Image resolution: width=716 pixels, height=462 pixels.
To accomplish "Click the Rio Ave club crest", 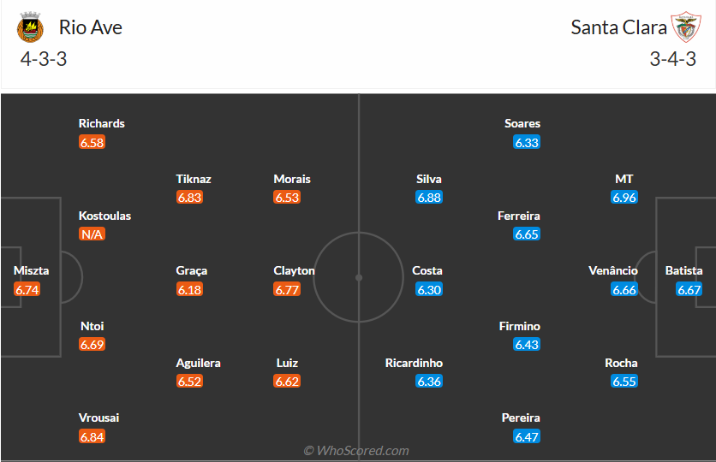I will click(x=30, y=28).
